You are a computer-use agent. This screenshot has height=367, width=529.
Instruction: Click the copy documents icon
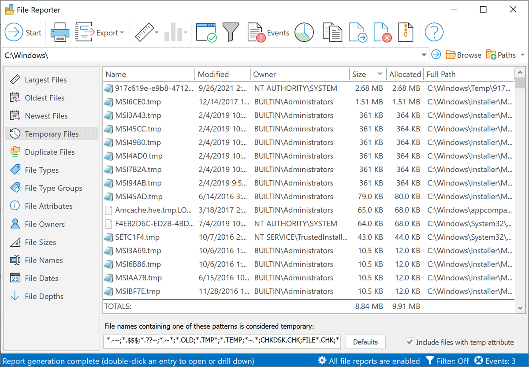[x=332, y=33]
